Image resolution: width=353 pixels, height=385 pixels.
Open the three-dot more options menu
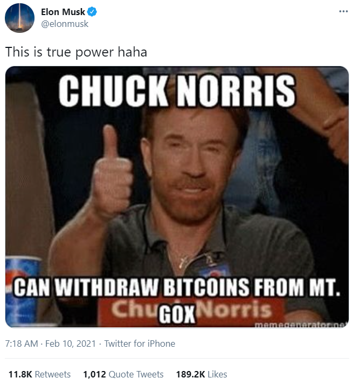[343, 11]
